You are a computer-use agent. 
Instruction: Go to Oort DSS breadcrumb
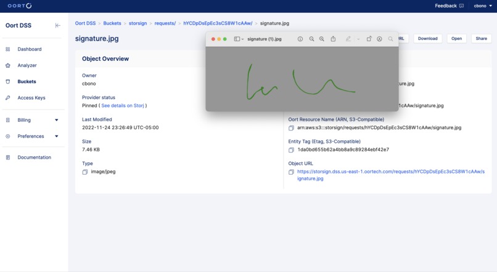pyautogui.click(x=85, y=23)
